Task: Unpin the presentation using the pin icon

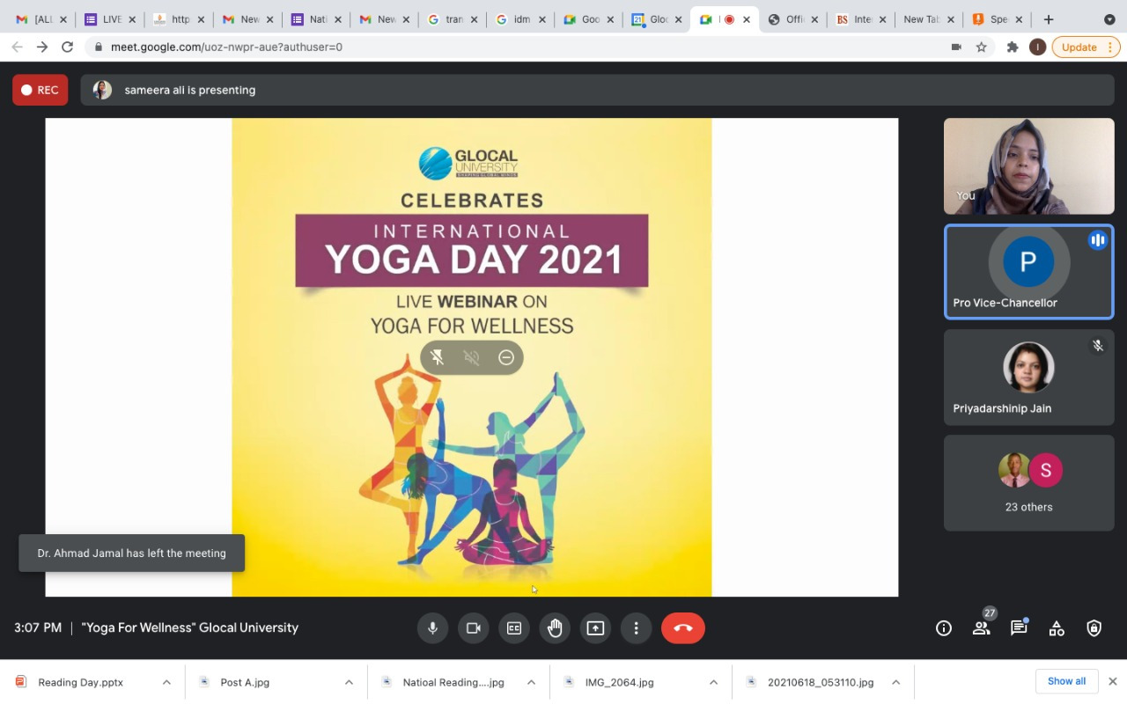Action: [x=438, y=357]
